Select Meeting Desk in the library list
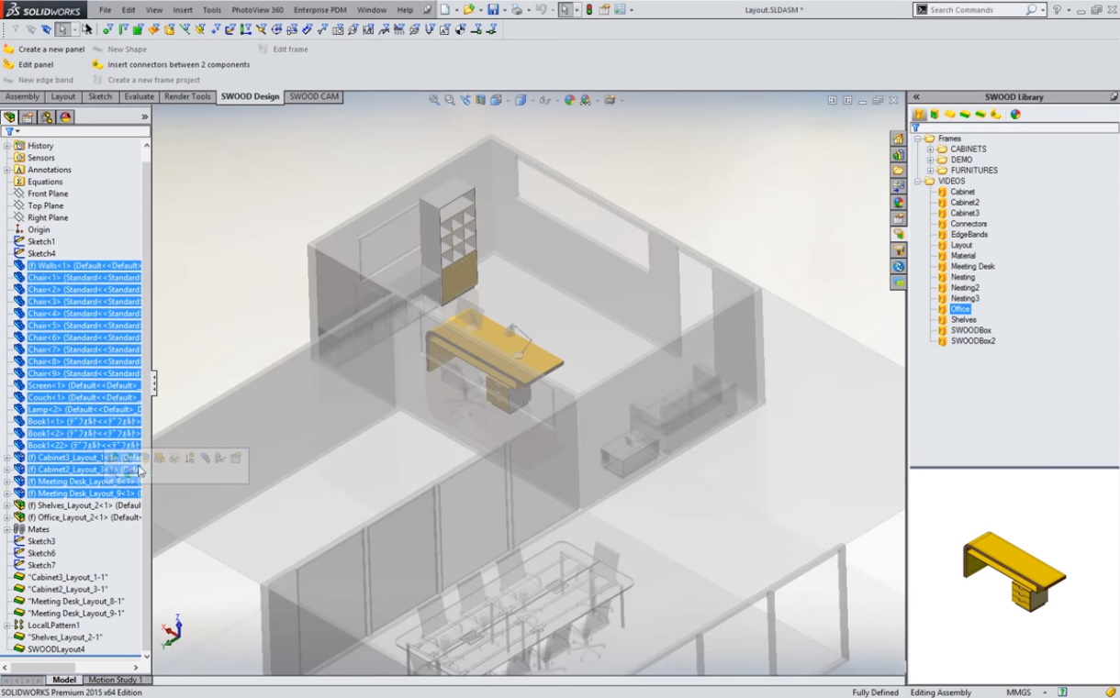 [972, 267]
